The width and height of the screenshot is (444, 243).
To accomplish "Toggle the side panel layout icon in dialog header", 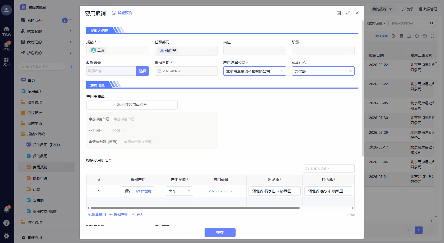I will 339,13.
